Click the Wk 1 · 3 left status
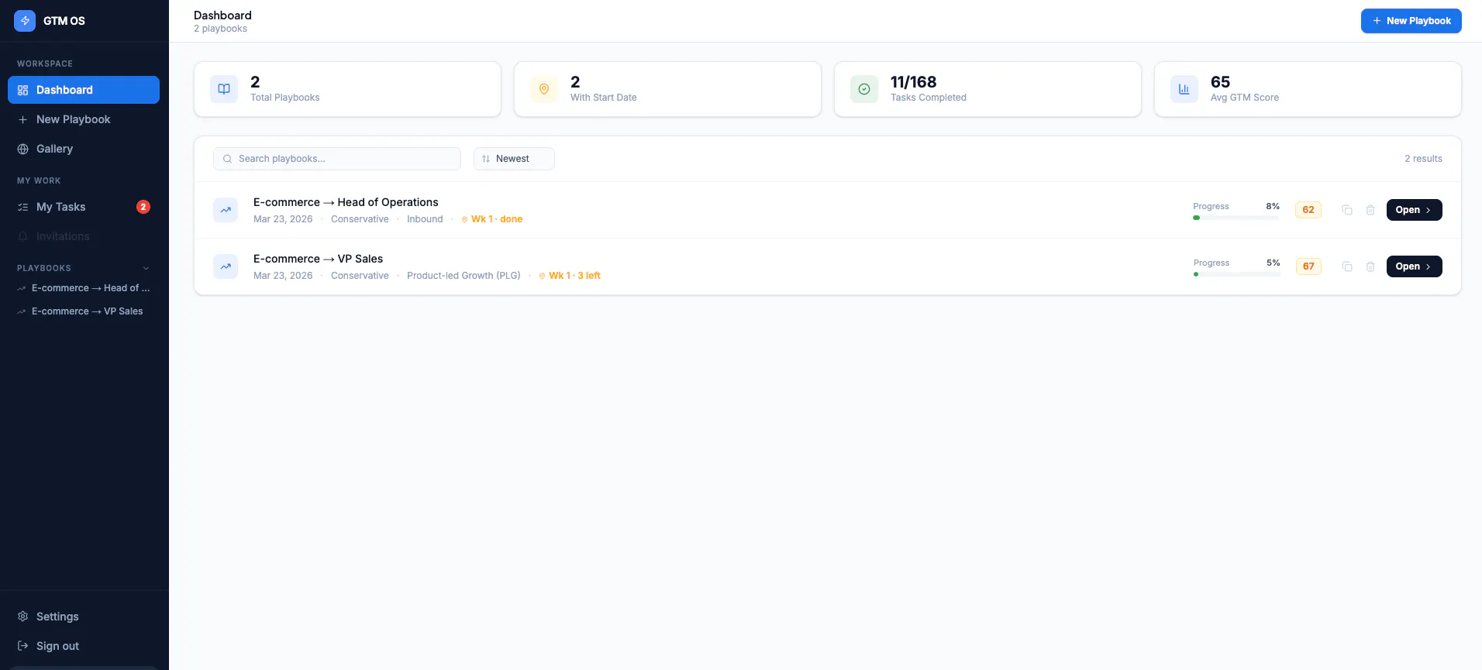This screenshot has width=1482, height=670. pos(570,276)
